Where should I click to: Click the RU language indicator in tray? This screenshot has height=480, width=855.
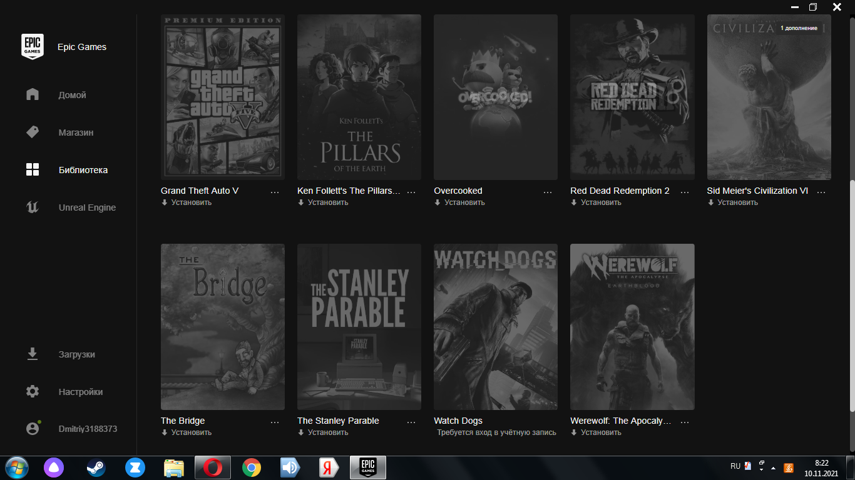735,466
